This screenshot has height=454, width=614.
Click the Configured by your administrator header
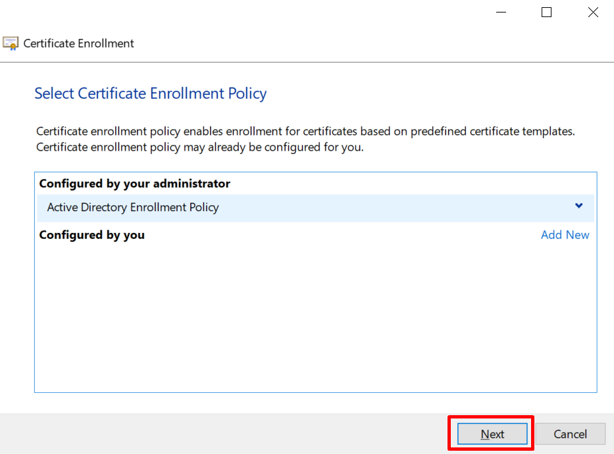pos(135,184)
